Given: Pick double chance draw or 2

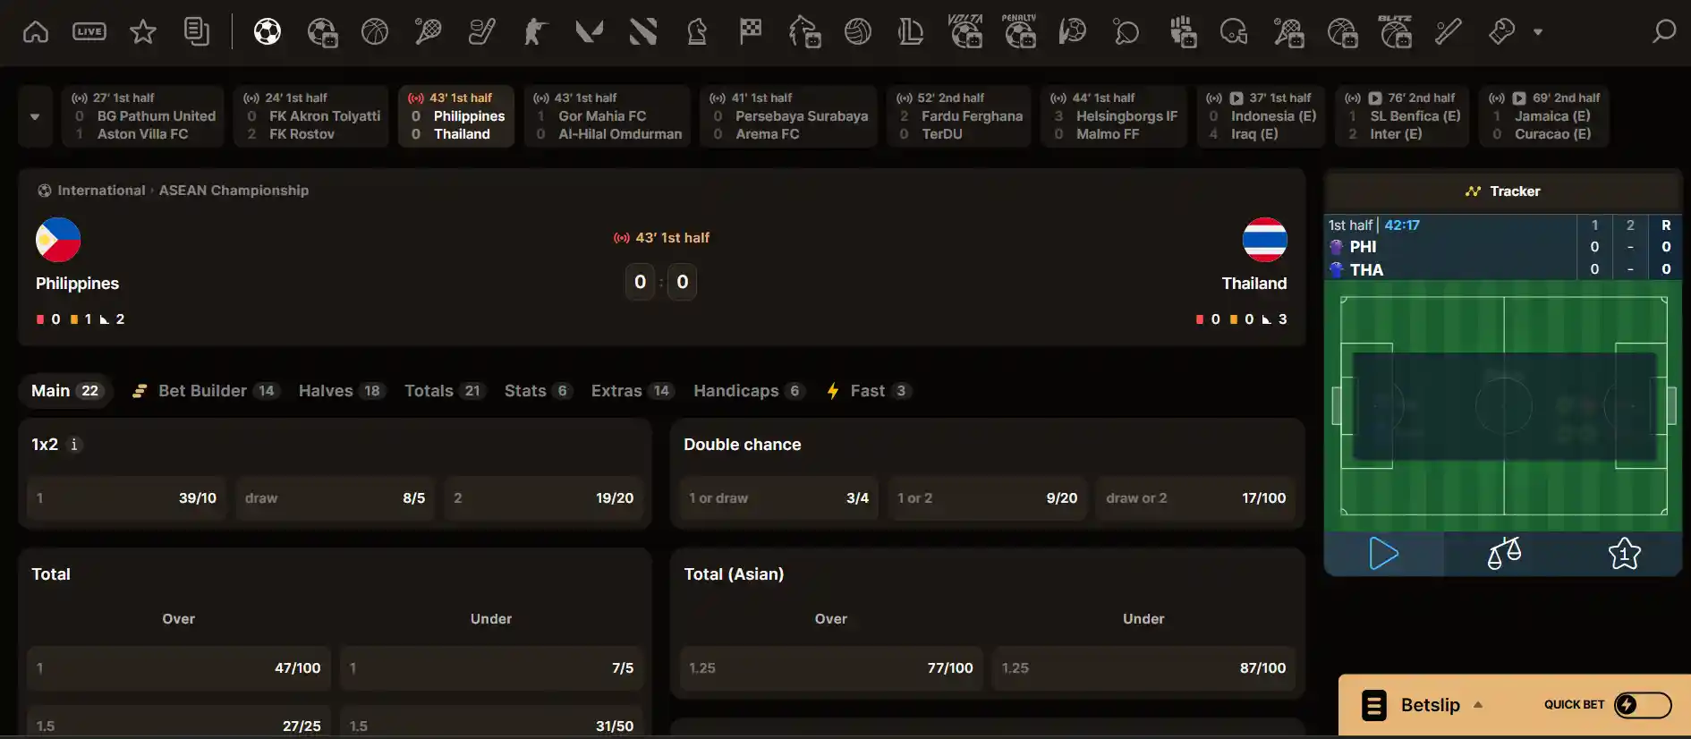Looking at the screenshot, I should 1196,498.
